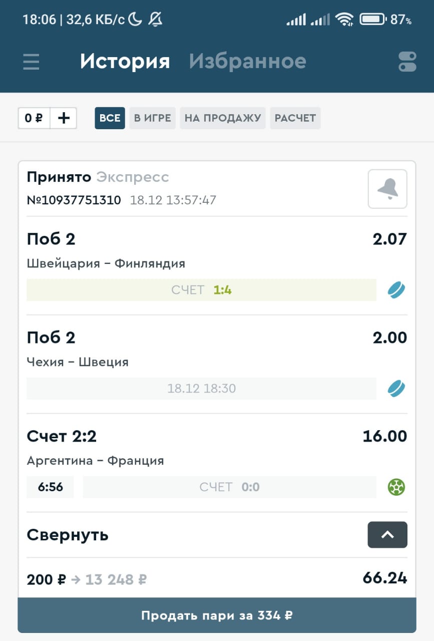The height and width of the screenshot is (641, 434).
Task: Toggle the view switch icon in header
Action: click(407, 62)
